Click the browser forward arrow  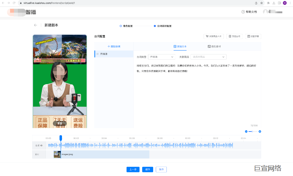coord(8,3)
